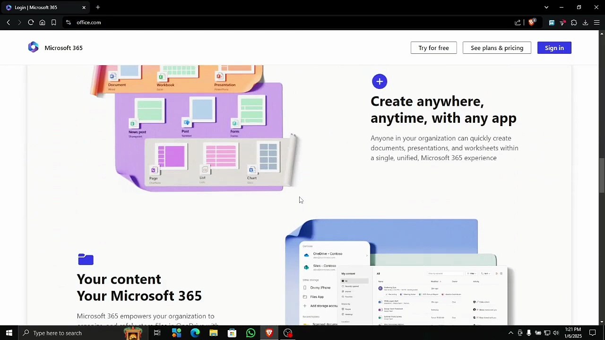Click the network tray icon
This screenshot has height=340, width=605.
[547, 333]
